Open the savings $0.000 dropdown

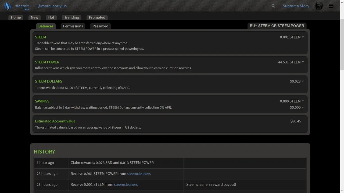[297, 107]
